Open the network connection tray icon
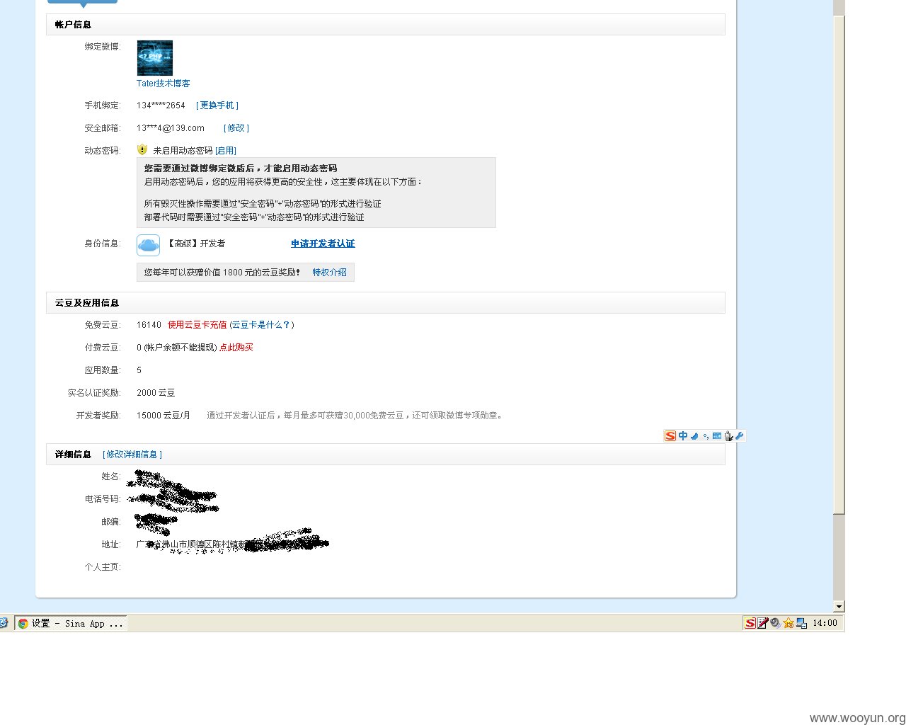The height and width of the screenshot is (725, 906). [x=801, y=623]
